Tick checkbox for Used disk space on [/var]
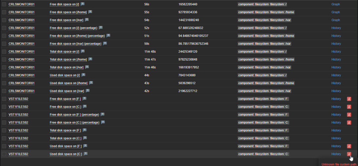The width and height of the screenshot is (358, 166). (4, 91)
